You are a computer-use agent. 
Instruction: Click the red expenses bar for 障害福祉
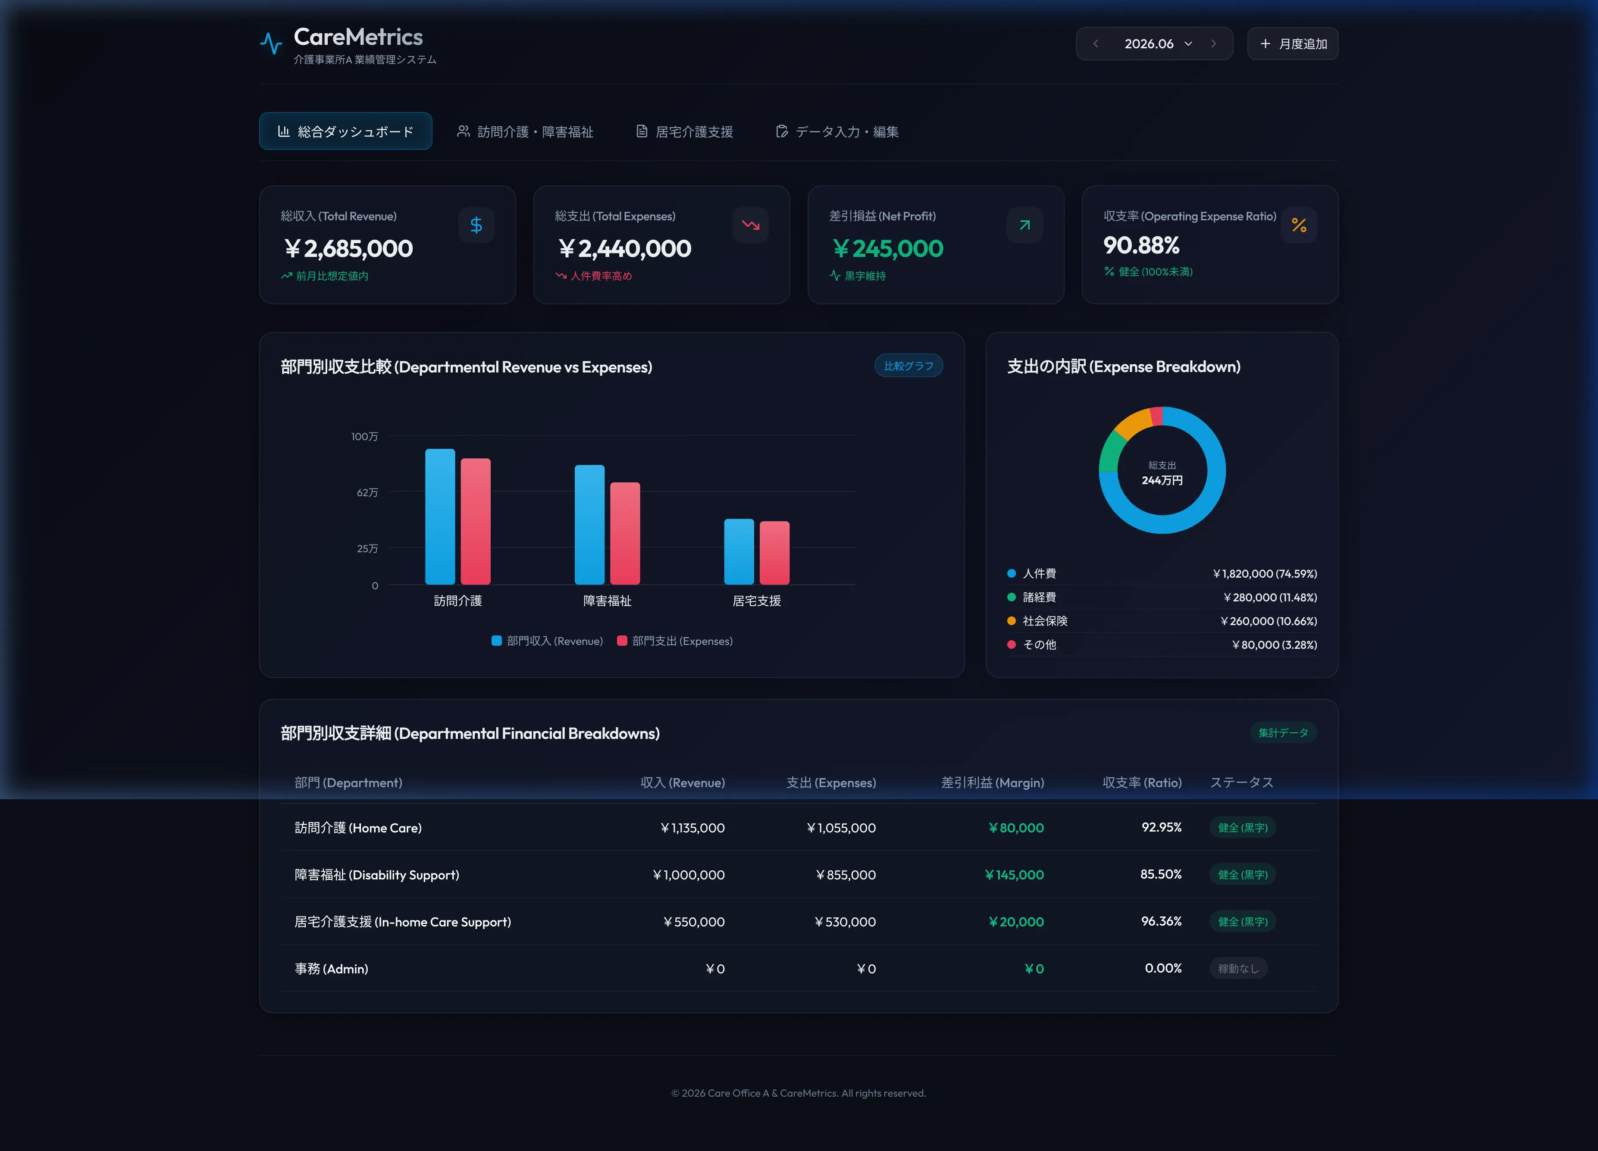tap(625, 533)
